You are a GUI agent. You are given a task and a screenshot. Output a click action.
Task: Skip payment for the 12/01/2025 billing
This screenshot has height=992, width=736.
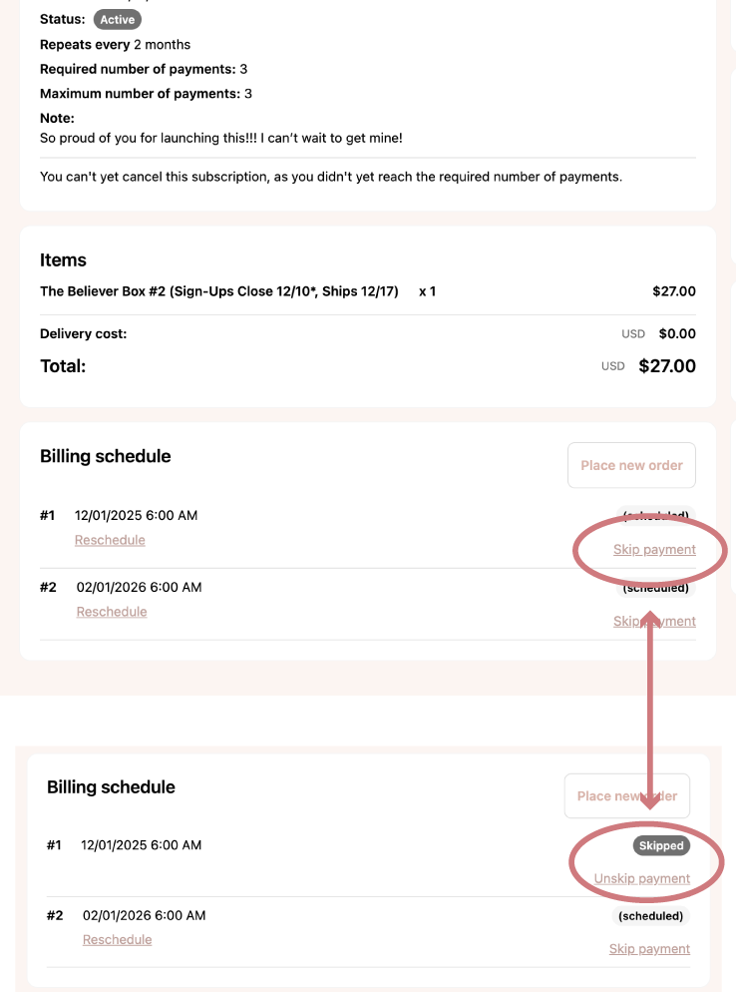(x=654, y=550)
